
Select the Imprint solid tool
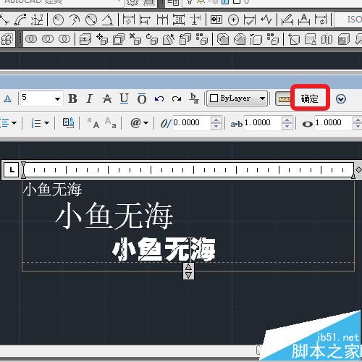(294, 39)
